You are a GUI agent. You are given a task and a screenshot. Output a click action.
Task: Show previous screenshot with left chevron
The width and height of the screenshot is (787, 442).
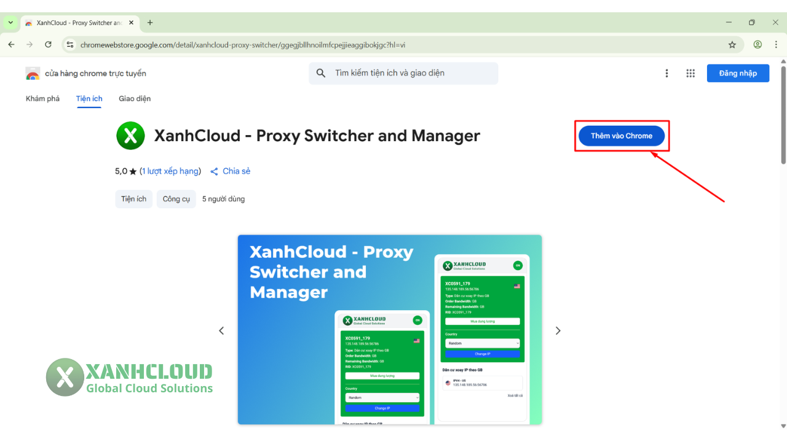click(222, 330)
